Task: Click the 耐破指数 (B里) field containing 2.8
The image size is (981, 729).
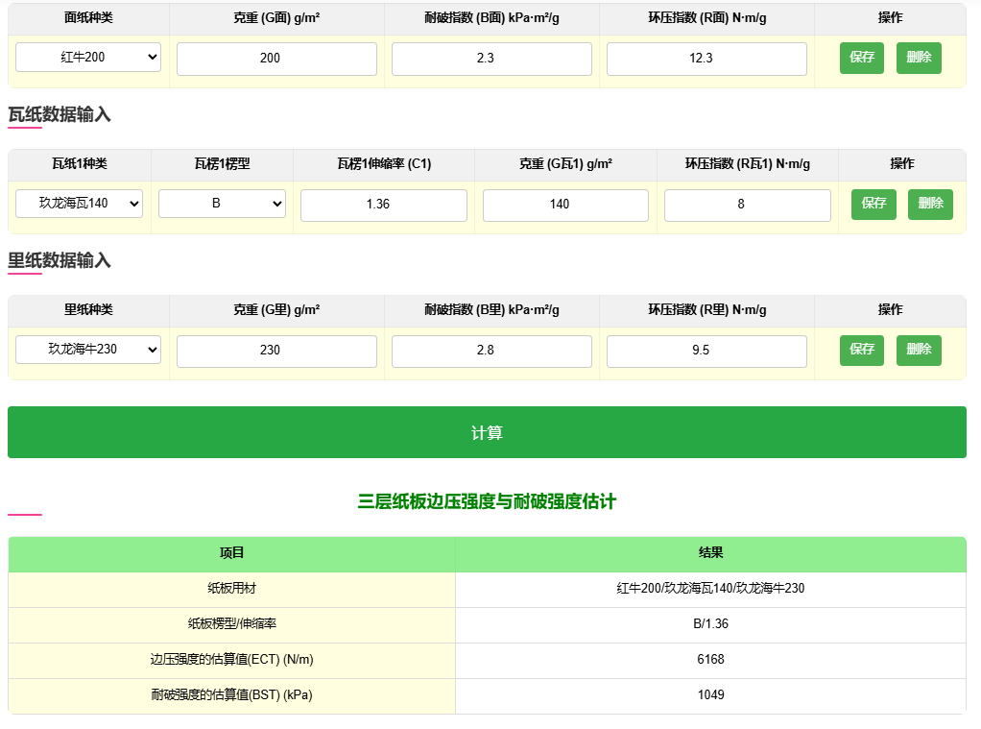Action: click(490, 350)
